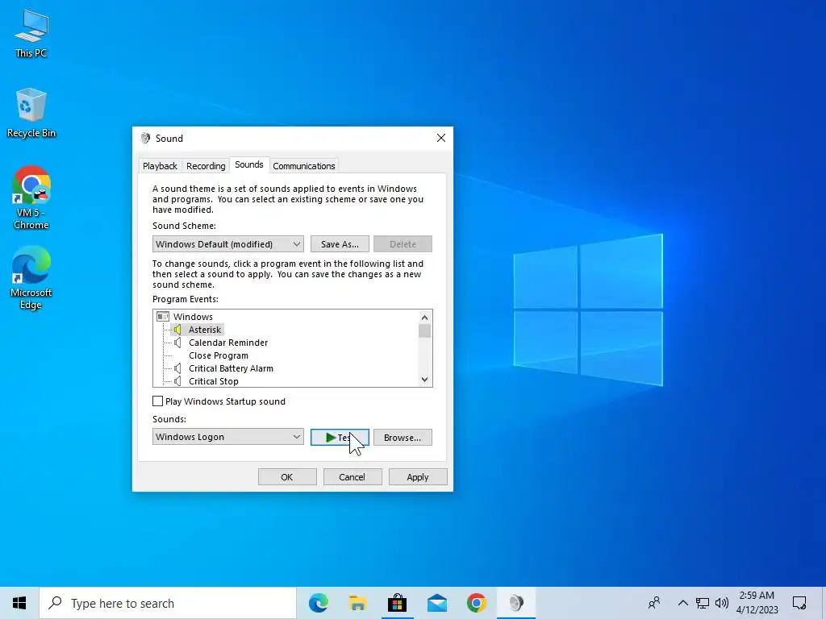Open This PC desktop icon
This screenshot has width=826, height=619.
click(x=31, y=34)
